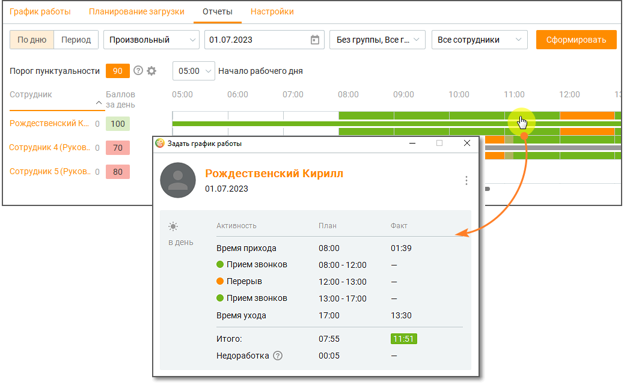Switch report mode to 'Период'
The height and width of the screenshot is (388, 627).
pyautogui.click(x=76, y=40)
